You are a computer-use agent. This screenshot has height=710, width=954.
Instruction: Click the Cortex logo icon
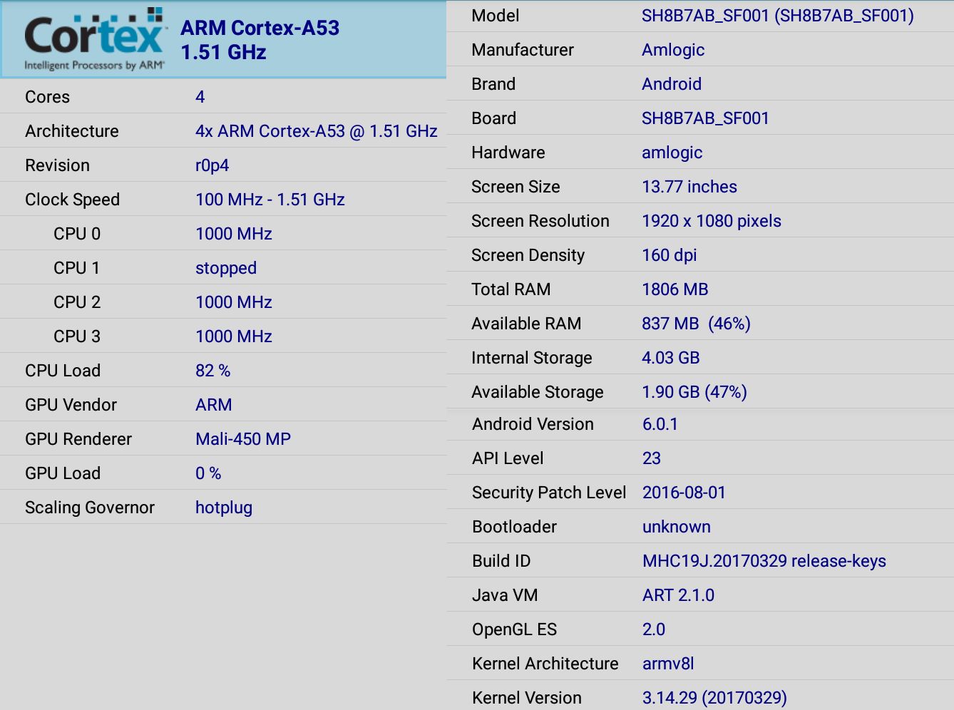pos(95,39)
